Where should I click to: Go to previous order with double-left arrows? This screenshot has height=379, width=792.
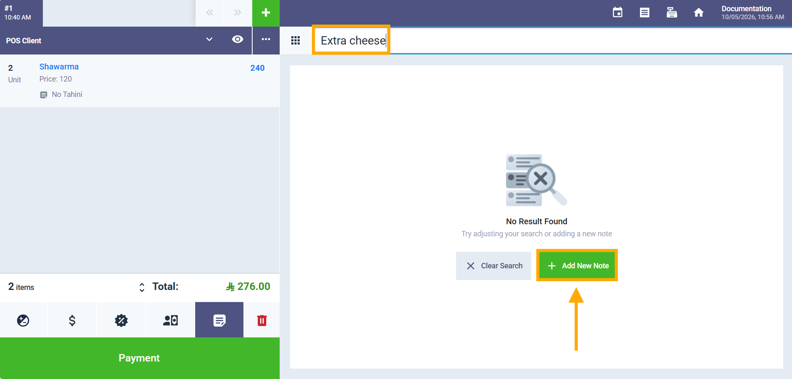[x=210, y=13]
